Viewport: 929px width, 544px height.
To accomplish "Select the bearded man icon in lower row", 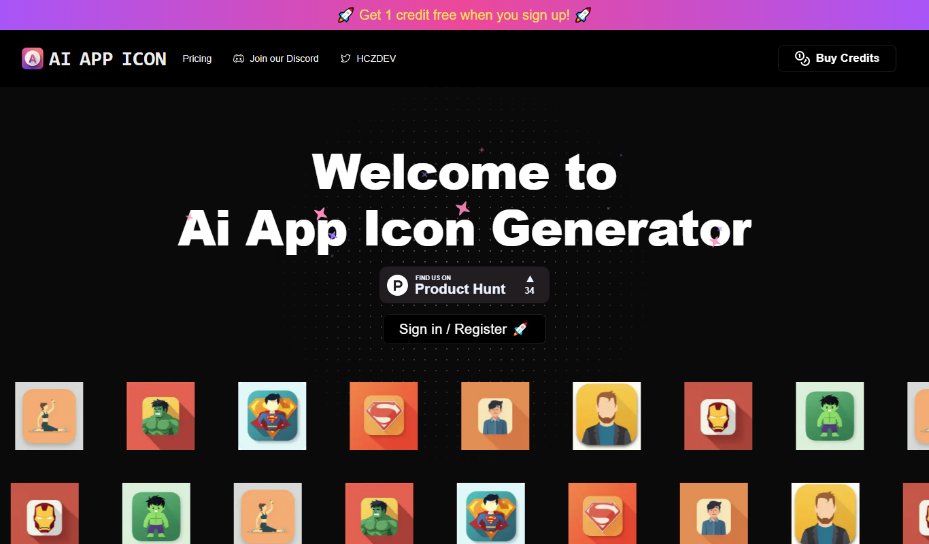I will click(826, 513).
